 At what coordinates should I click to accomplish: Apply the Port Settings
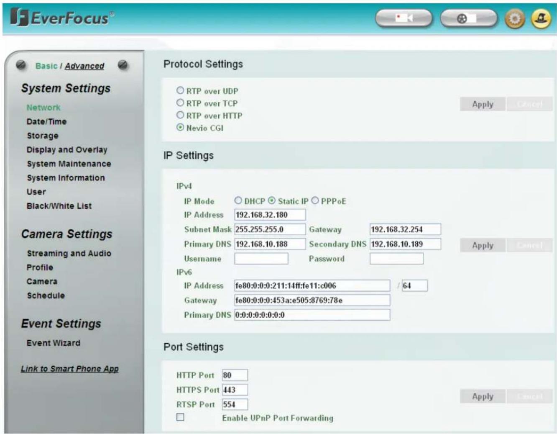tap(483, 396)
